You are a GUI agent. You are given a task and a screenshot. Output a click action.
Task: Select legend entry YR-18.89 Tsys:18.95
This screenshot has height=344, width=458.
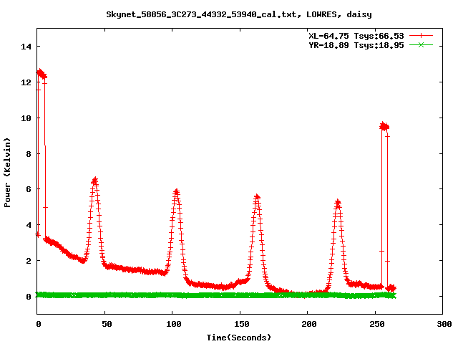click(x=356, y=45)
